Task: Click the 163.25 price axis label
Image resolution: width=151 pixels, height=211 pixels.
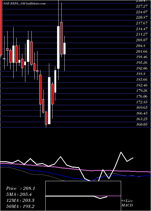Action: 142,119
